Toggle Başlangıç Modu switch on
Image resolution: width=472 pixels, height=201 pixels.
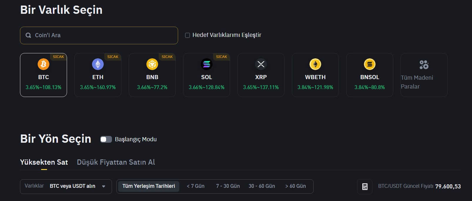click(106, 140)
